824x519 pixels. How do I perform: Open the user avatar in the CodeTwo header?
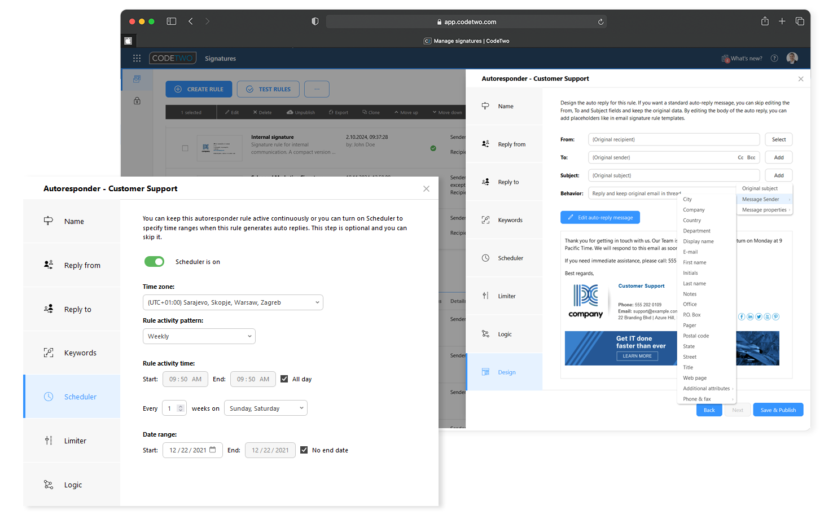coord(792,58)
